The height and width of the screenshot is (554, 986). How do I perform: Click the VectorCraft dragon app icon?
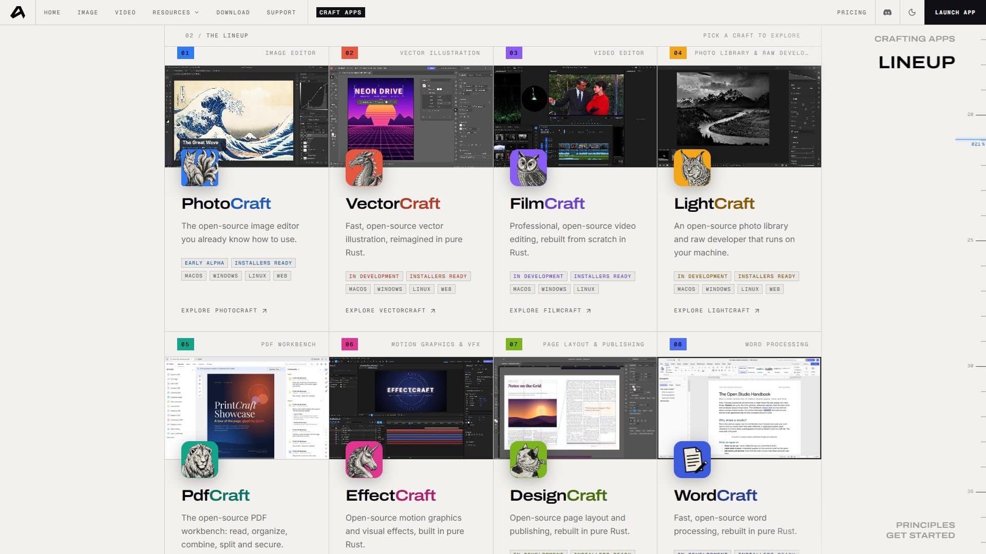click(364, 168)
